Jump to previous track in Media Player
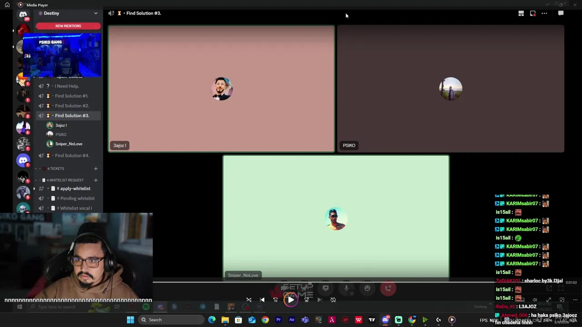Screen dimensions: 582x327 [262, 300]
